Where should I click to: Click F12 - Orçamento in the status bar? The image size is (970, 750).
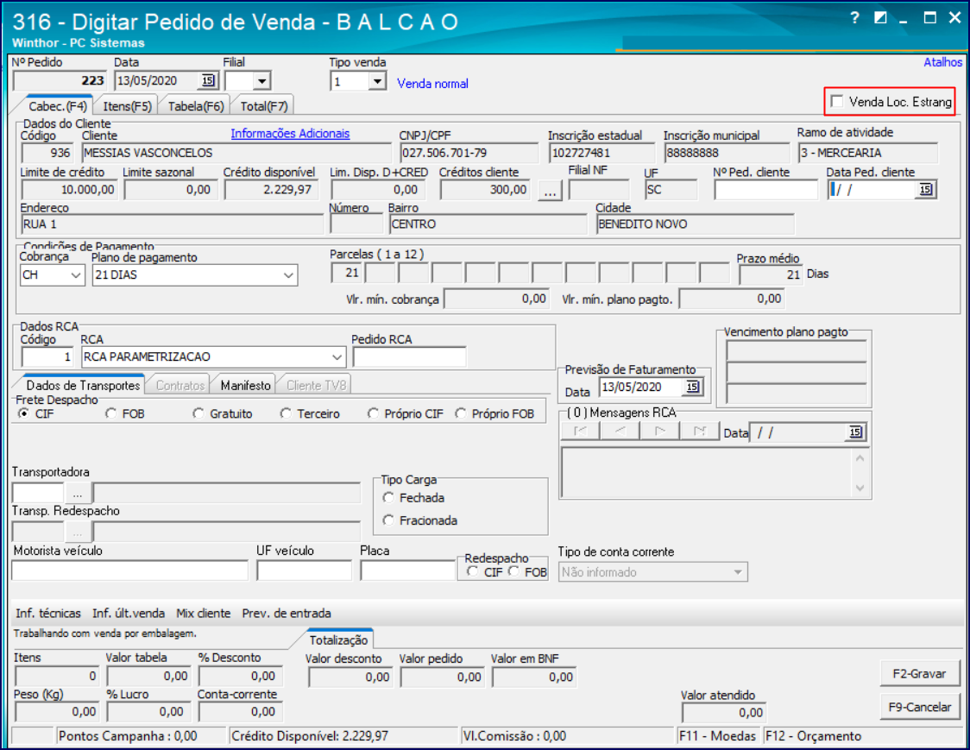coord(814,736)
